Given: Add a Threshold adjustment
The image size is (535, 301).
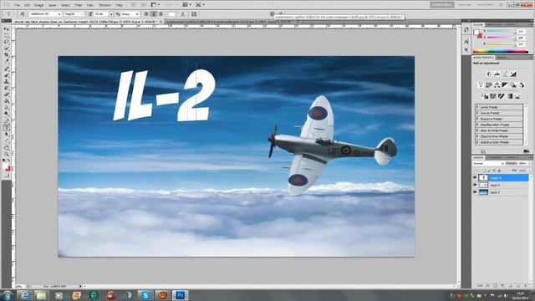Looking at the screenshot, I should [502, 96].
